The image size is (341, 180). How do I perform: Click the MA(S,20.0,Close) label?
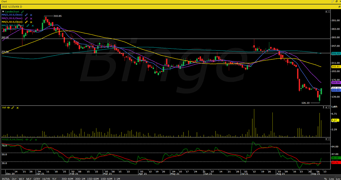[x=12, y=18]
